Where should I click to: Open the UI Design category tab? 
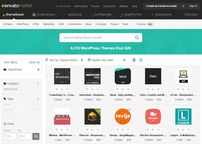pyautogui.click(x=101, y=24)
